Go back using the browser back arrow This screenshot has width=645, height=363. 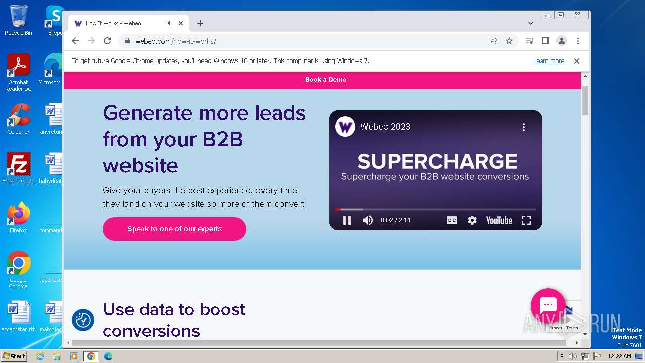point(75,41)
